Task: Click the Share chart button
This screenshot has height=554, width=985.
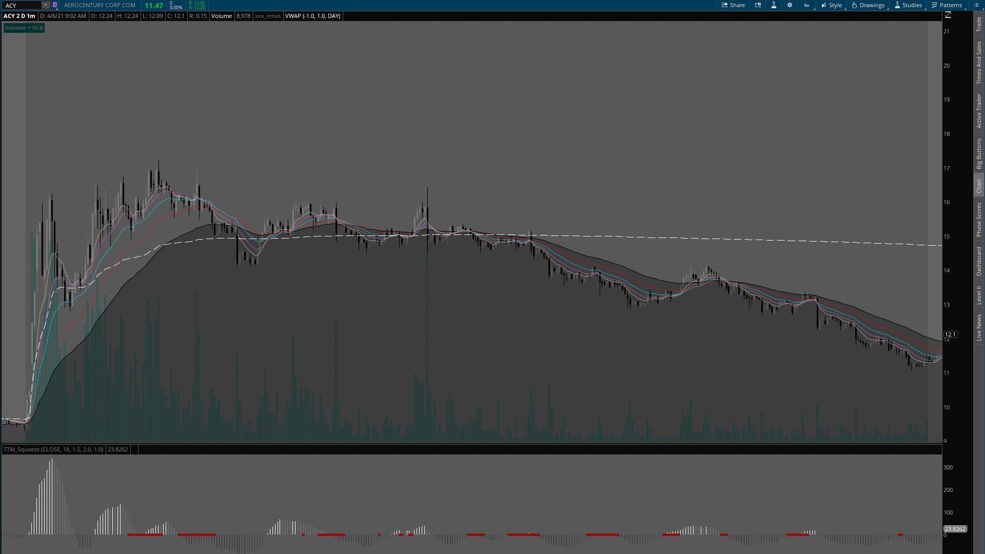Action: [x=733, y=5]
